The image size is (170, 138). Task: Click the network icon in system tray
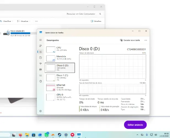coord(151,135)
